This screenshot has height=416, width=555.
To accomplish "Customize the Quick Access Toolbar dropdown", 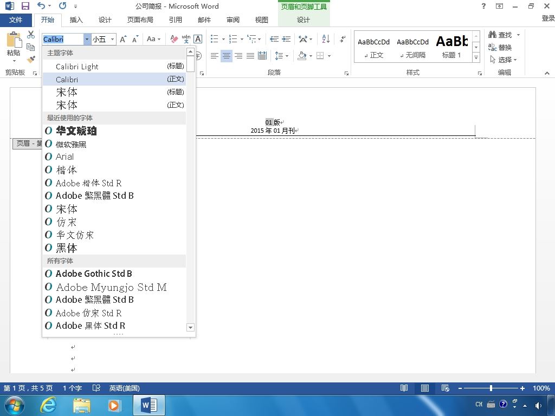I will 75,6.
